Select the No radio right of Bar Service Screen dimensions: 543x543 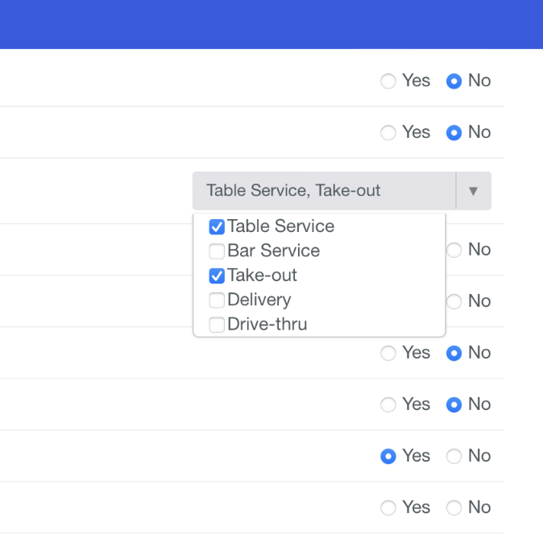coord(454,251)
